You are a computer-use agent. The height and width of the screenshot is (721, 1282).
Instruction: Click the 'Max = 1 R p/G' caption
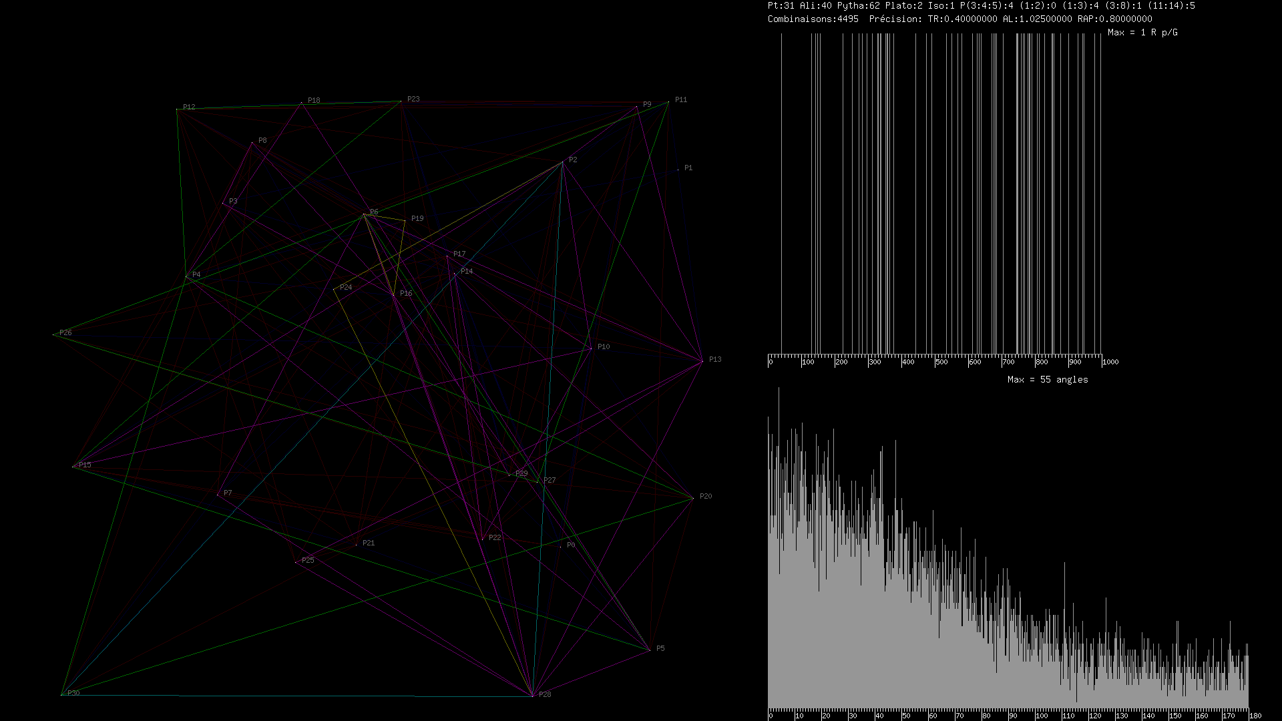[x=1142, y=32]
